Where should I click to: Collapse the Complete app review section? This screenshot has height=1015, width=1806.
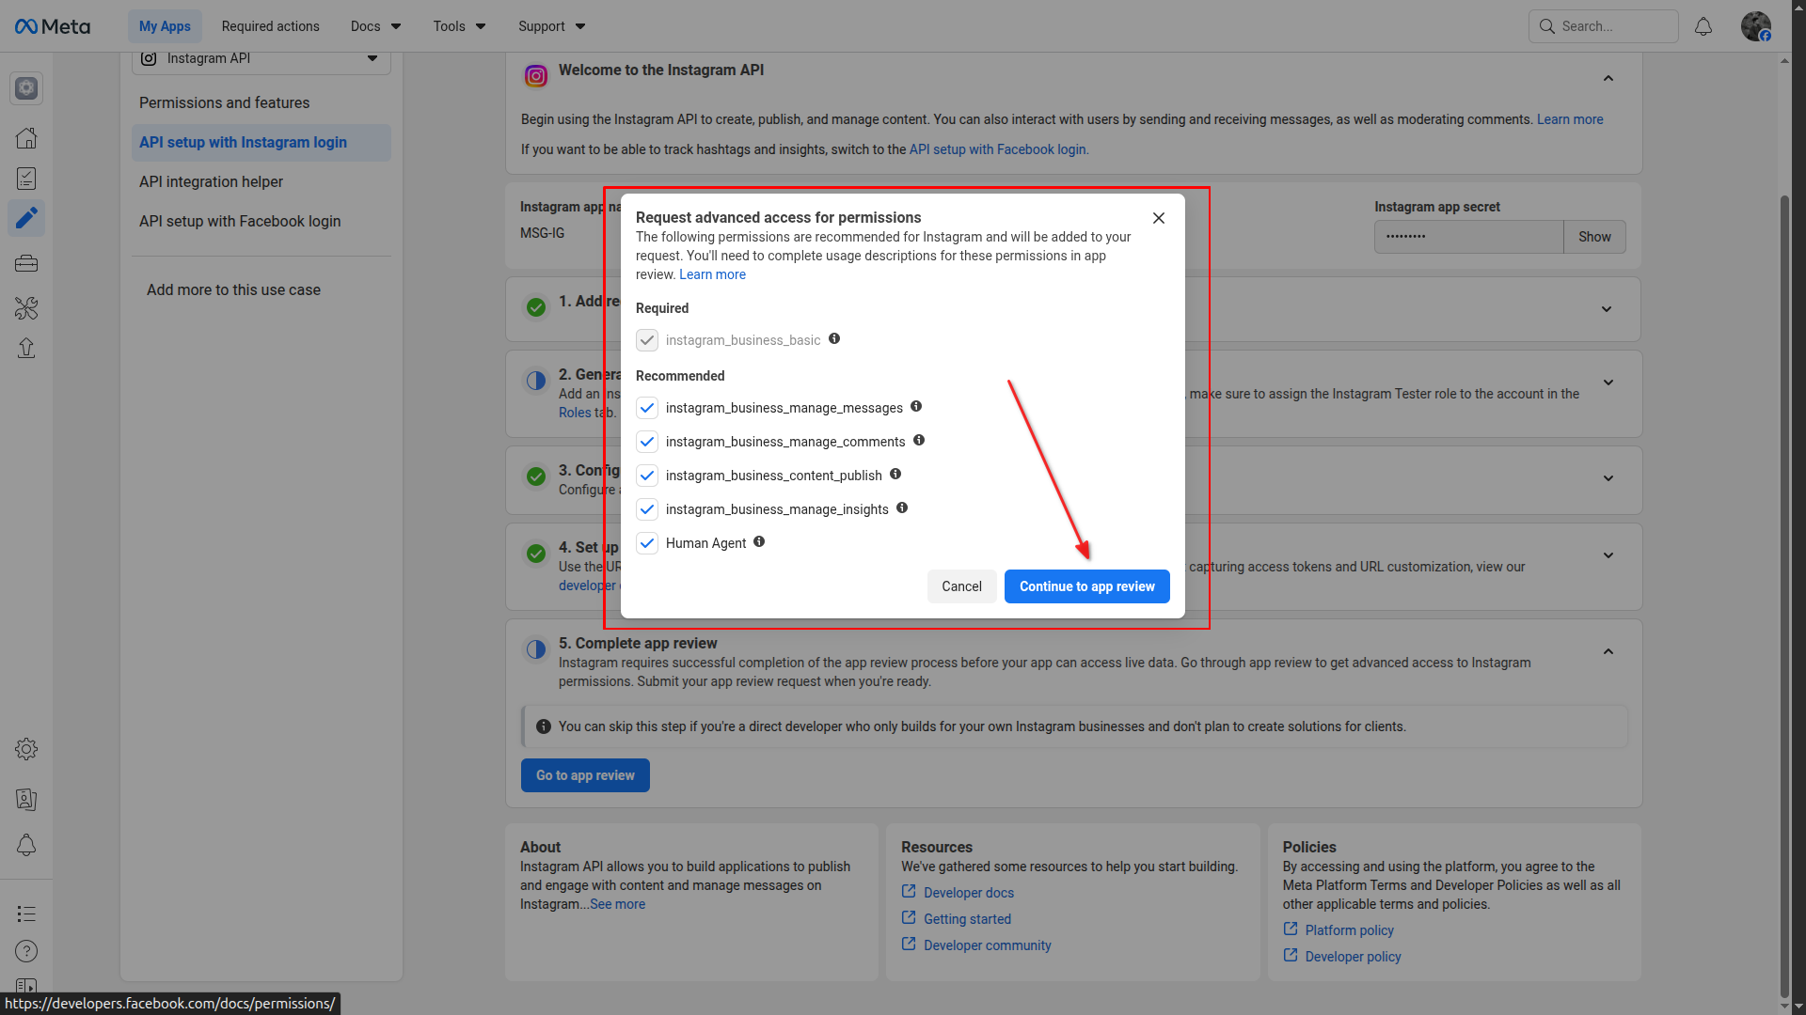tap(1608, 651)
